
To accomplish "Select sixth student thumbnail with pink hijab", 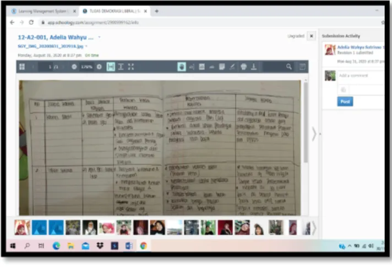I will click(x=107, y=227).
